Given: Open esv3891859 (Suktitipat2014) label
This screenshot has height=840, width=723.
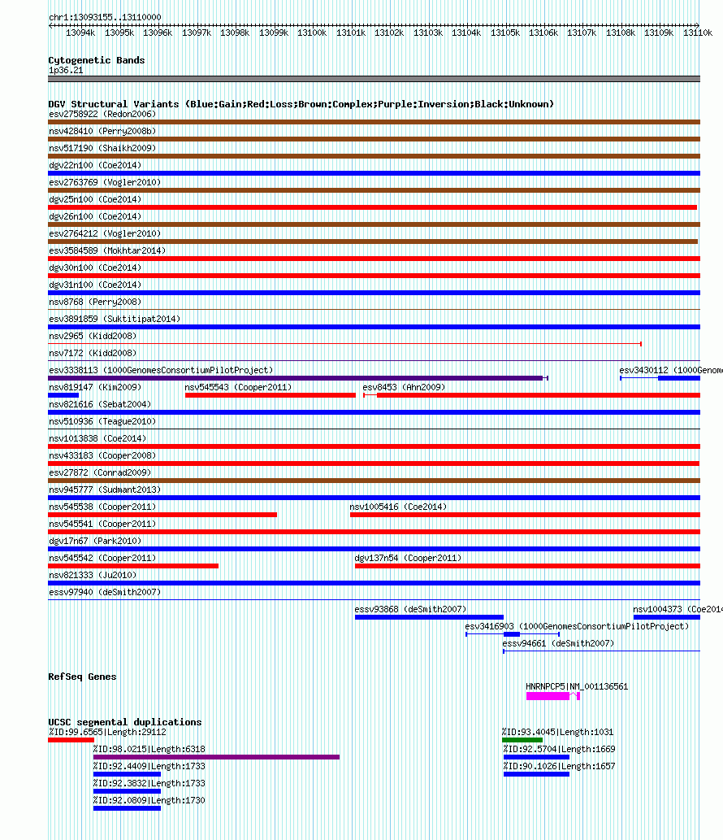Looking at the screenshot, I should [115, 320].
